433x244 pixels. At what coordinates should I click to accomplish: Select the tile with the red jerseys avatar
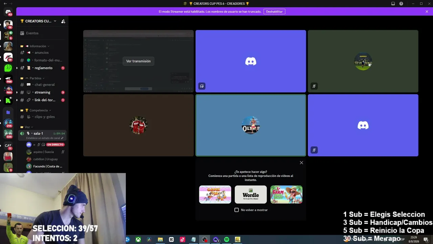pos(138,125)
